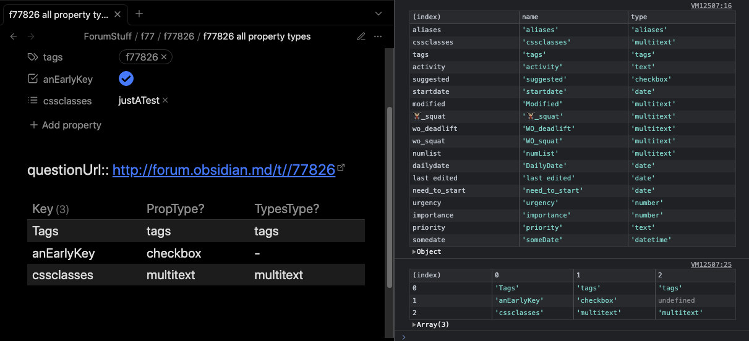Screen dimensions: 749x341
Task: Click the (index) header of first console table
Action: [464, 17]
